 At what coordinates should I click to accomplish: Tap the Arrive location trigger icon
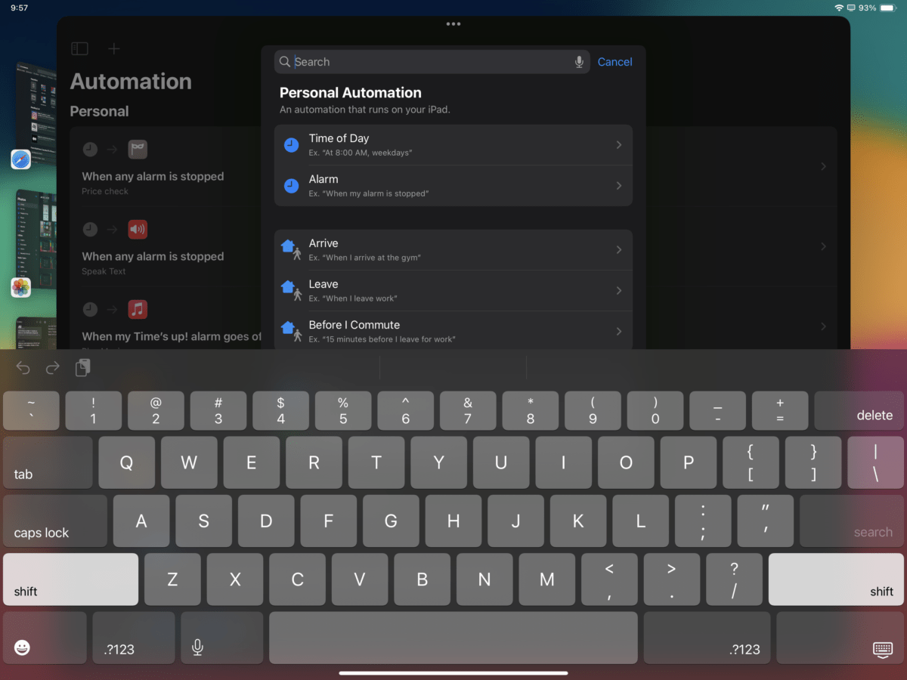[290, 249]
